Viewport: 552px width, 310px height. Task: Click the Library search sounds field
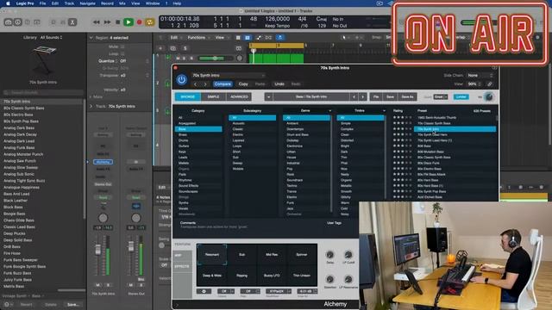click(43, 92)
